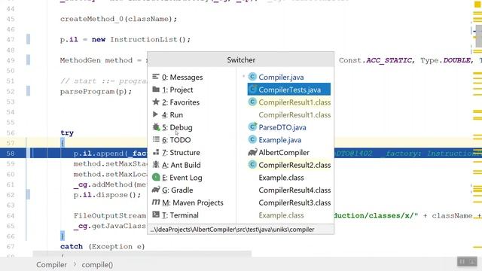Click the Switcher title bar
The image size is (482, 271).
[241, 59]
